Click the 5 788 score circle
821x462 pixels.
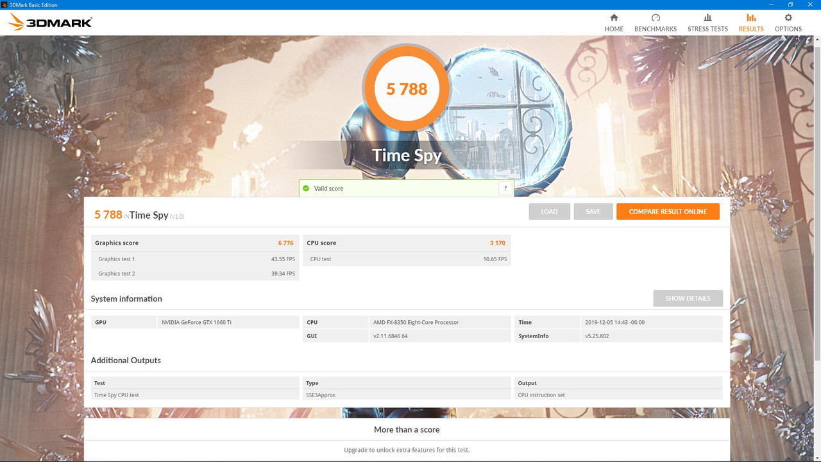click(407, 89)
